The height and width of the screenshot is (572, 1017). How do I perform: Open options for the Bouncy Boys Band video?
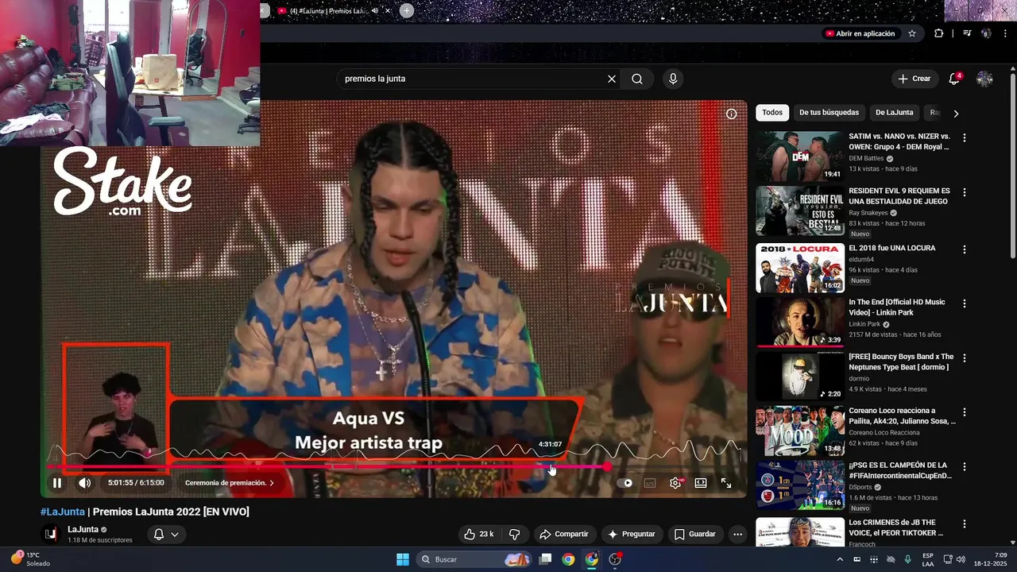[x=965, y=358]
